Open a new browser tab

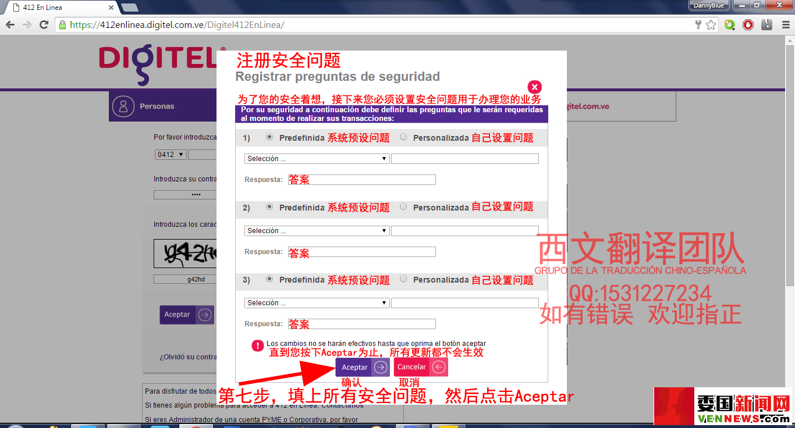(x=129, y=8)
